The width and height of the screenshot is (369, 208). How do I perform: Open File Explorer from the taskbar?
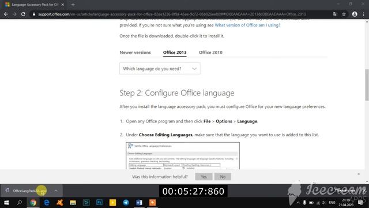73,203
